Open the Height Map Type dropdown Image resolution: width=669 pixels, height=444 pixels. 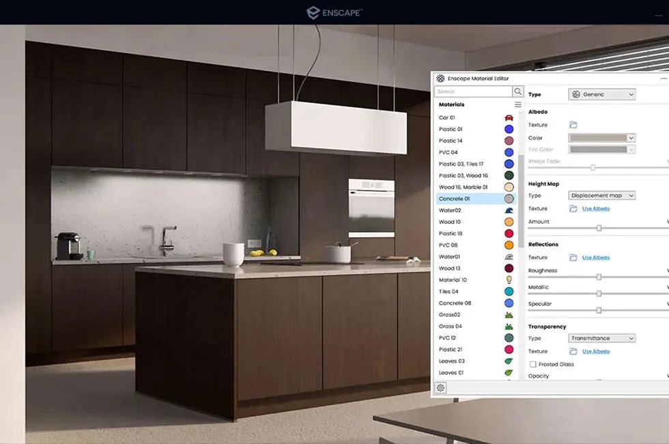point(601,195)
